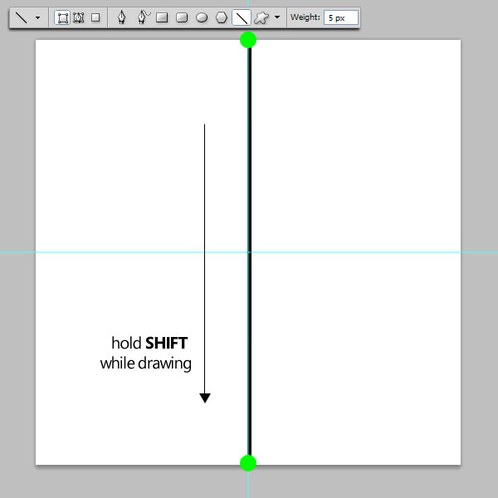Open geometry options dropdown arrow
This screenshot has width=498, height=498.
(x=277, y=17)
